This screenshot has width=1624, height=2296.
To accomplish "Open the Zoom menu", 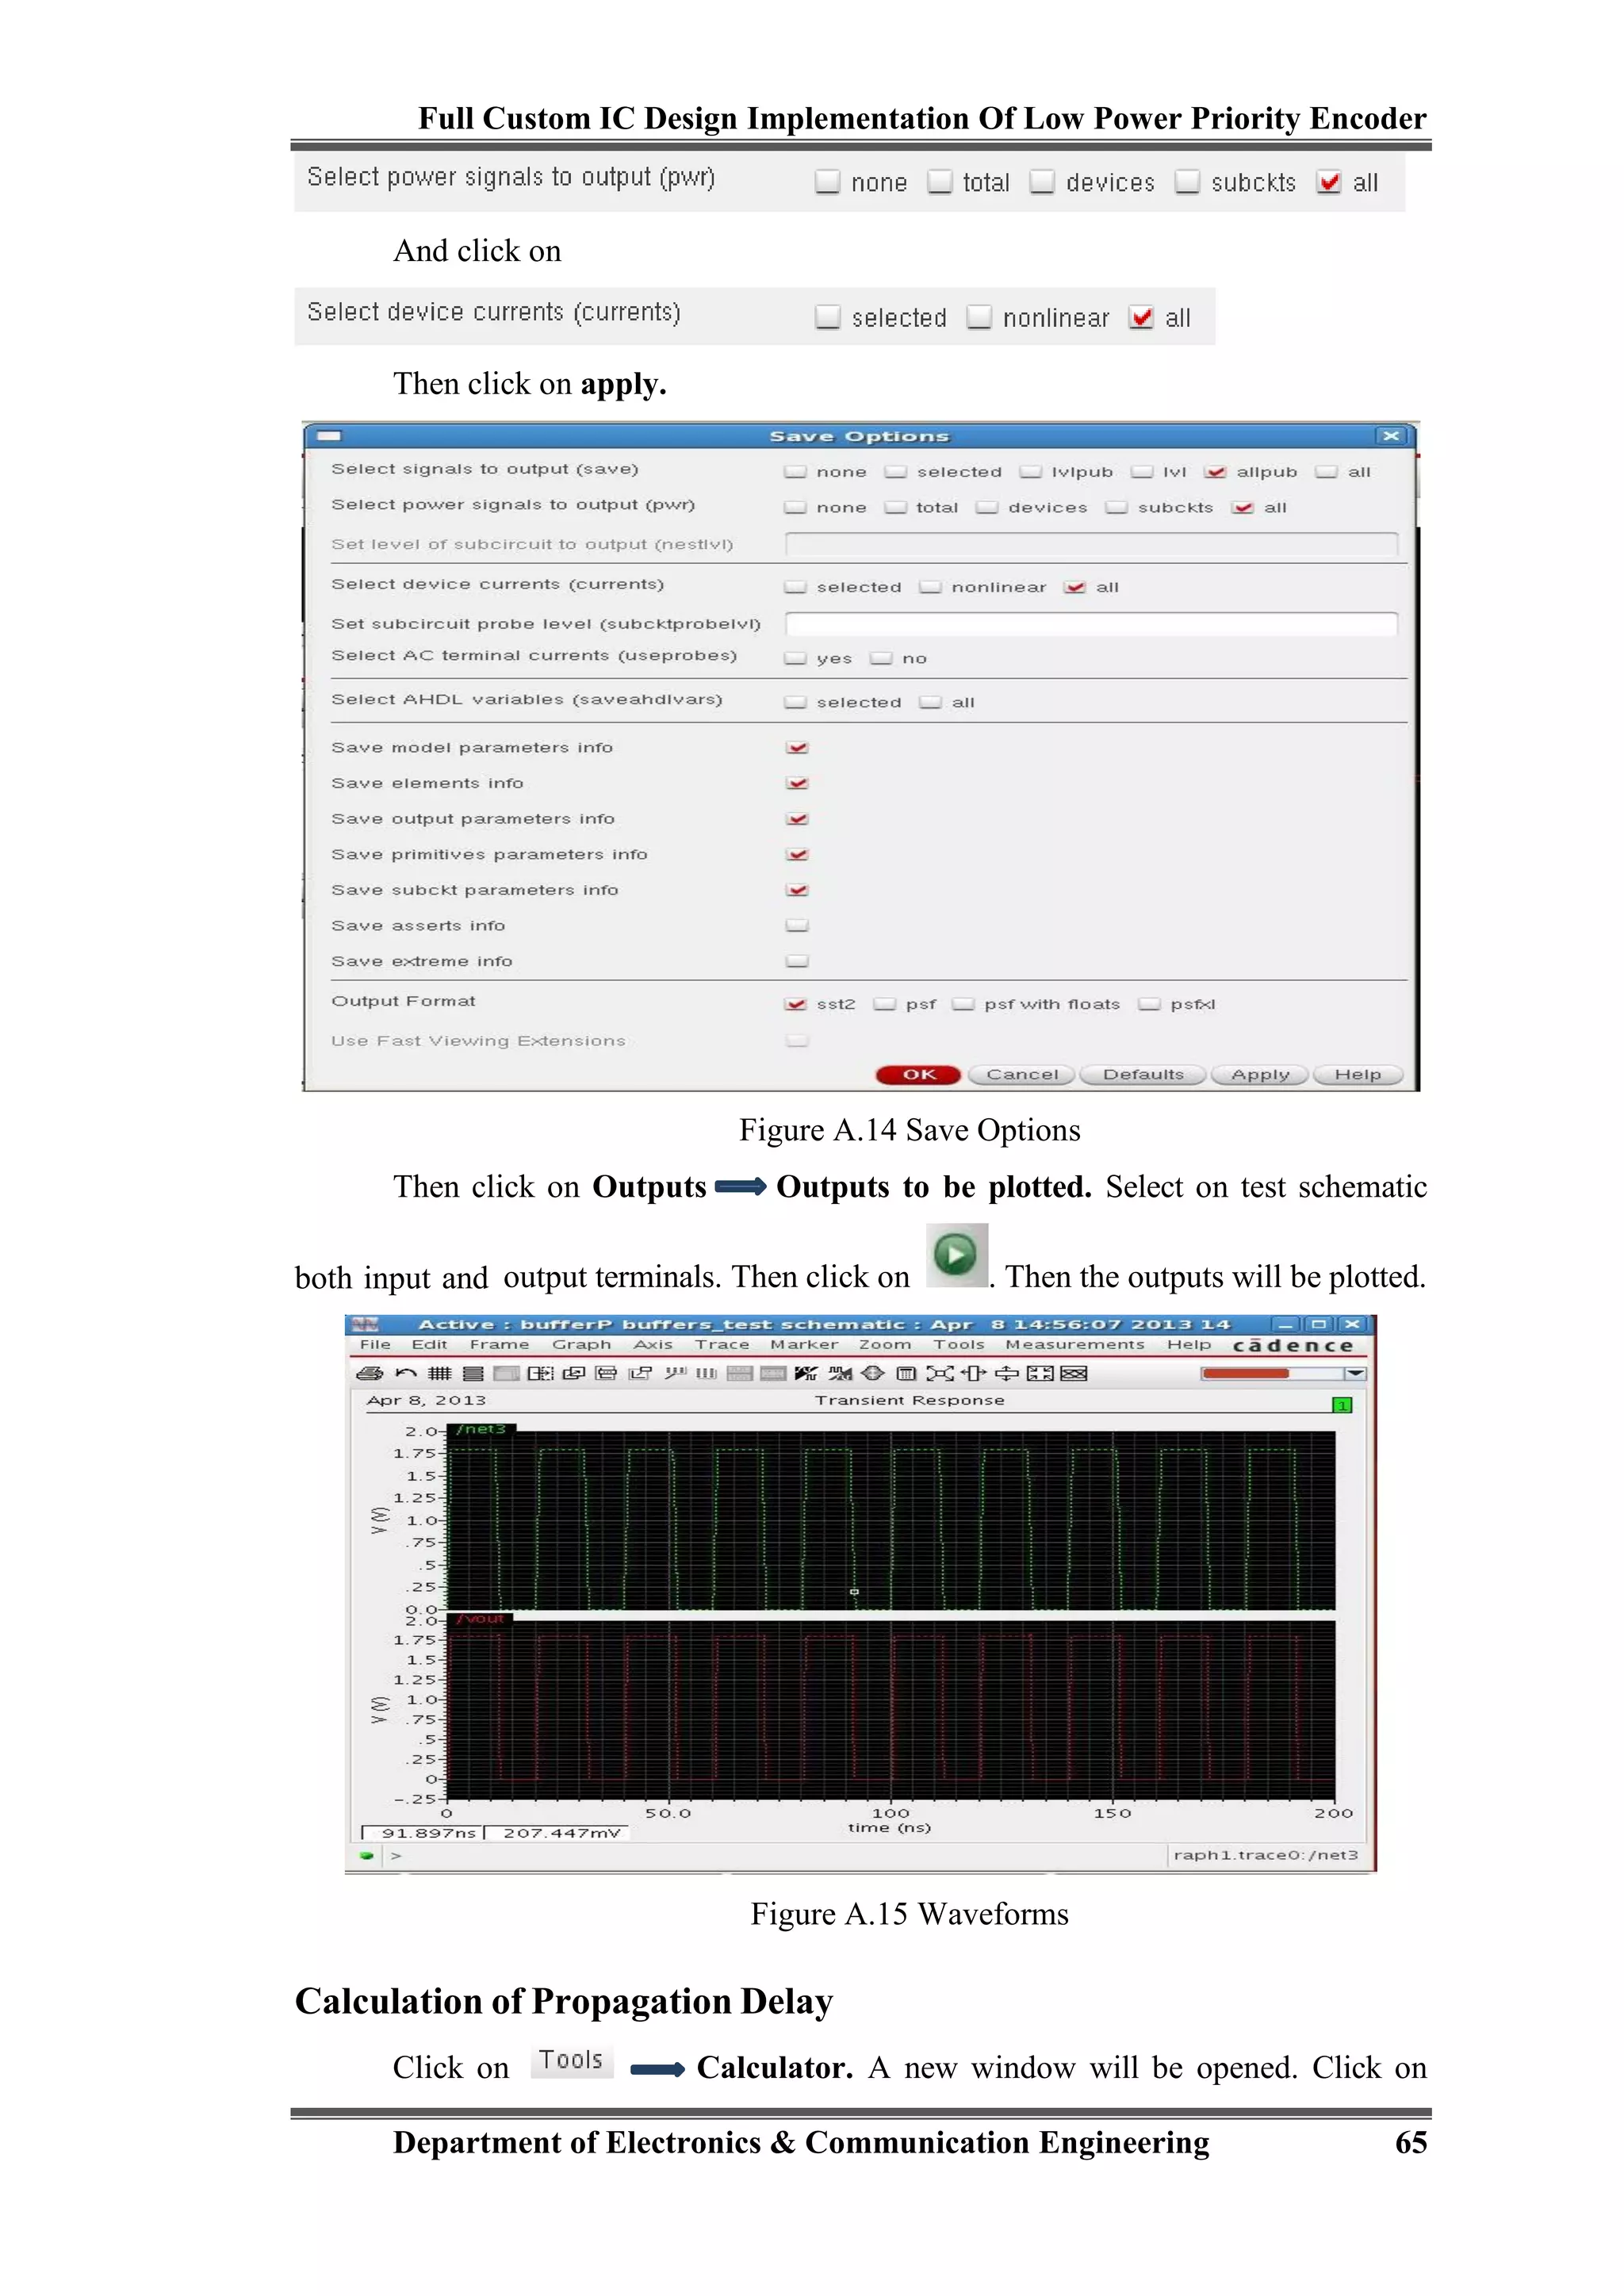I will click(x=885, y=1345).
